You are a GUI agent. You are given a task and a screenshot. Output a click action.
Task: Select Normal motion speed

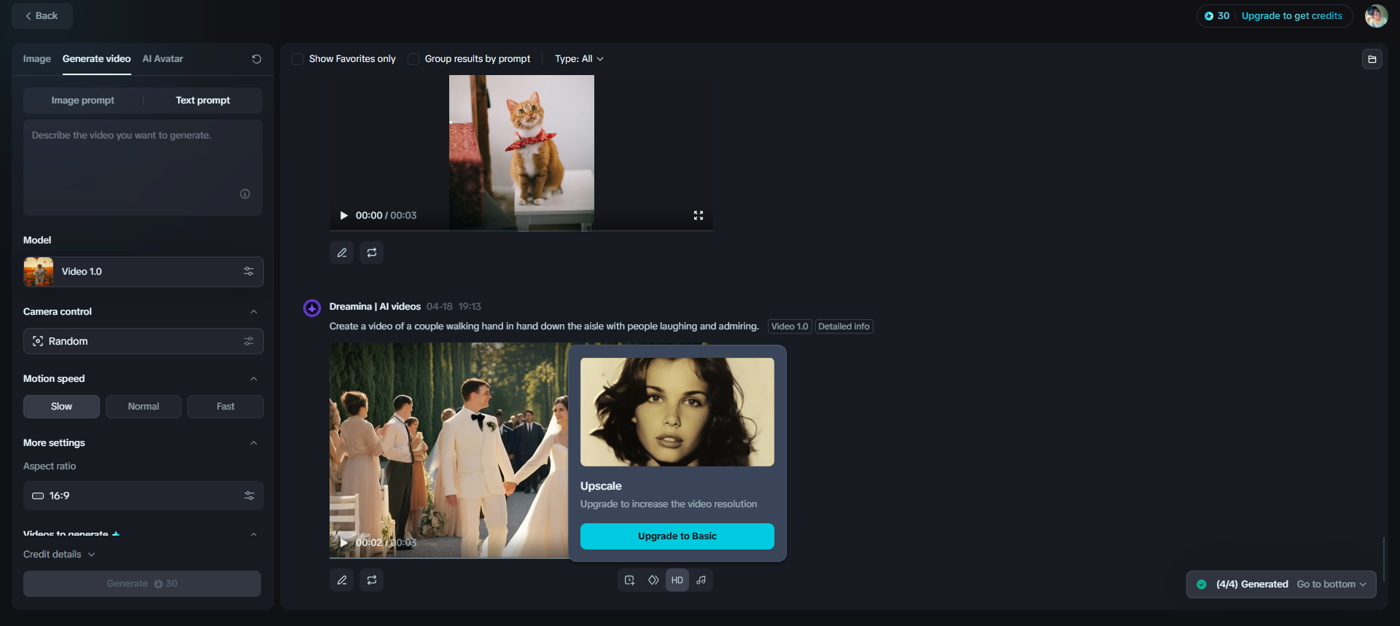coord(144,407)
